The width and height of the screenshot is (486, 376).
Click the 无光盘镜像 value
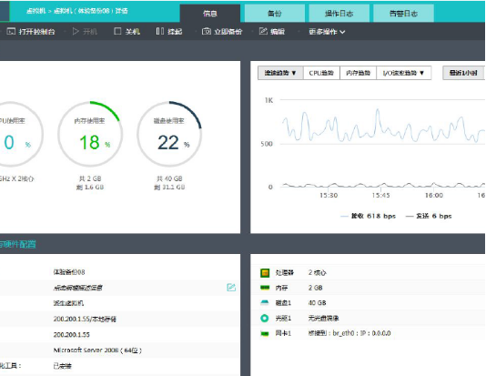[x=324, y=319]
